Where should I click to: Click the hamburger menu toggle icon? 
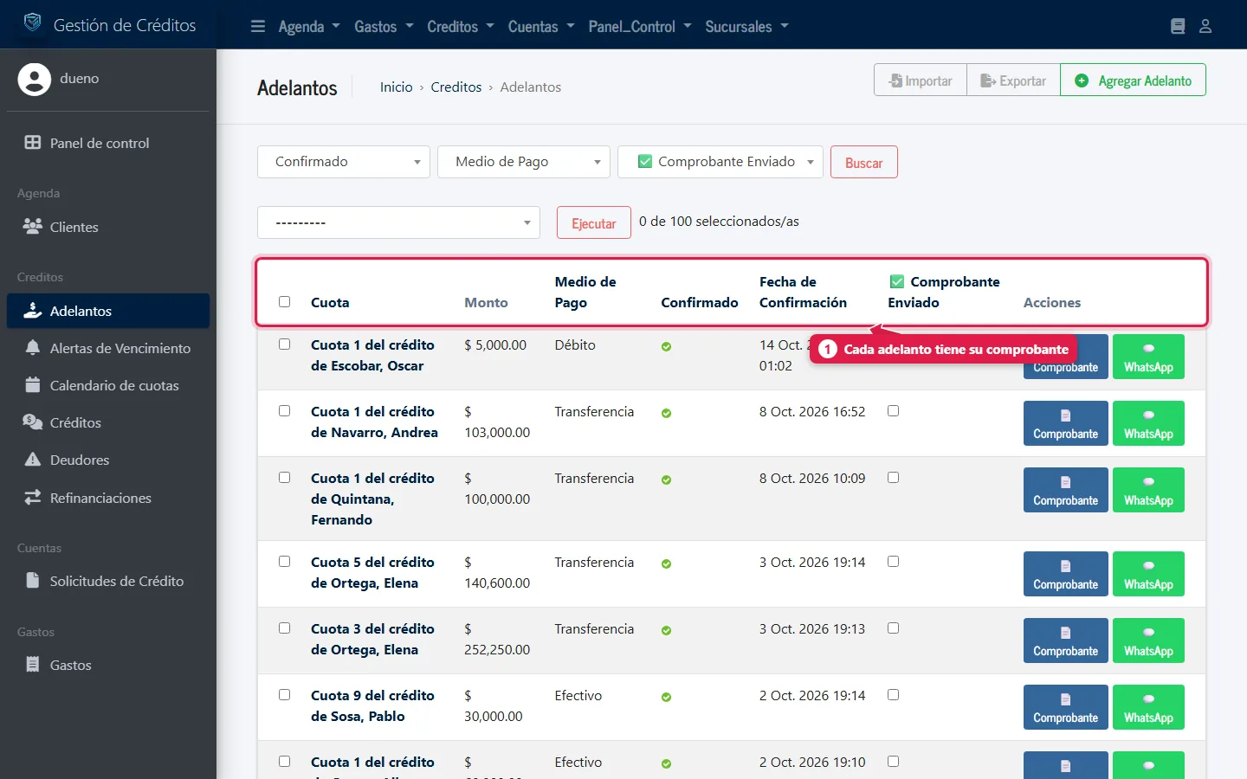[x=258, y=26]
